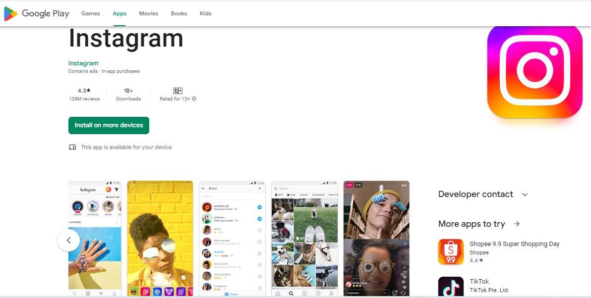This screenshot has height=298, width=591.
Task: Click the 1B+ Downloads text
Action: click(128, 95)
